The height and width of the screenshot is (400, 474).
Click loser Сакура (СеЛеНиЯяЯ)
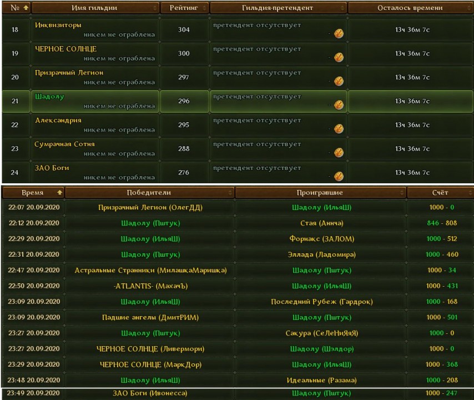[x=322, y=333]
